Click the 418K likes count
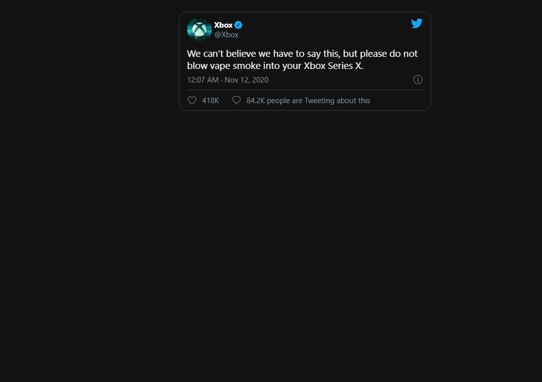 click(210, 101)
